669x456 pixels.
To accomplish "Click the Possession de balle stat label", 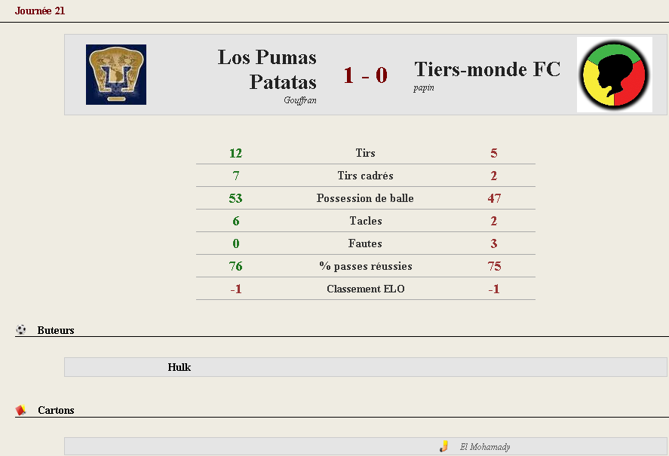I will [365, 198].
